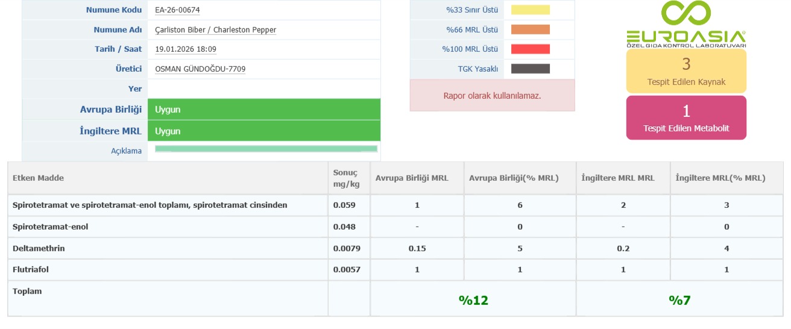Open the 1 Tespit Edilen Metabolit card
The width and height of the screenshot is (791, 329).
click(686, 118)
